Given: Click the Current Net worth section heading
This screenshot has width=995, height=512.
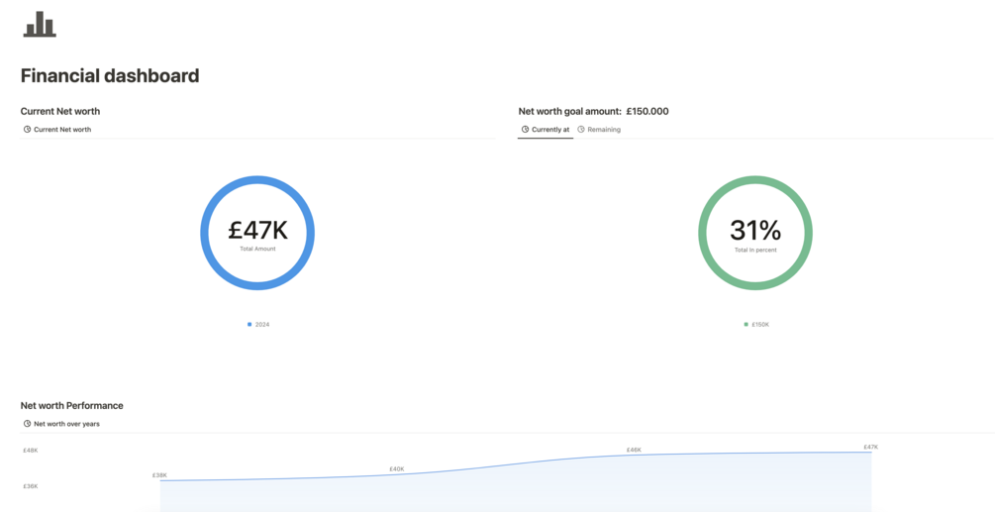Looking at the screenshot, I should (x=60, y=111).
